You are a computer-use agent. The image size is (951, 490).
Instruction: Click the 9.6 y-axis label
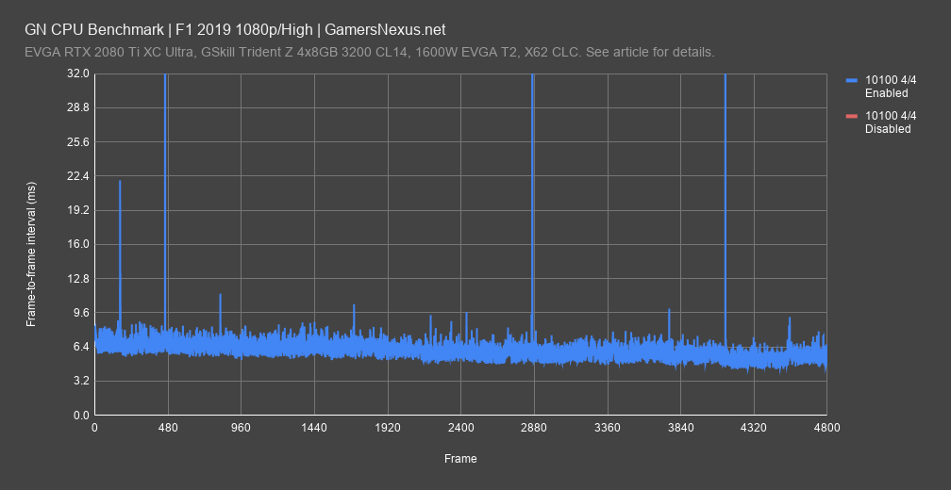(81, 313)
